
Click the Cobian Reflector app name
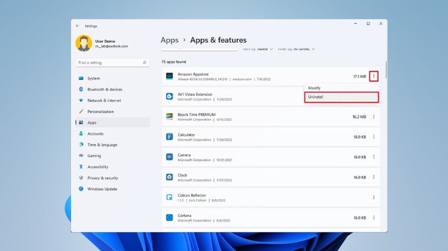click(x=192, y=195)
